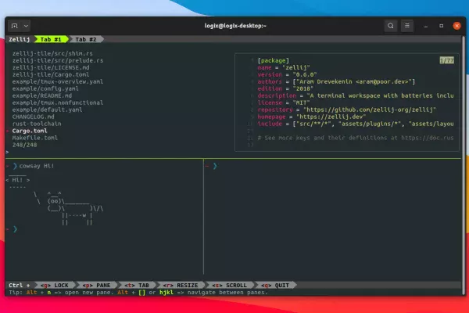Click the edition = "2018" line

click(x=285, y=88)
